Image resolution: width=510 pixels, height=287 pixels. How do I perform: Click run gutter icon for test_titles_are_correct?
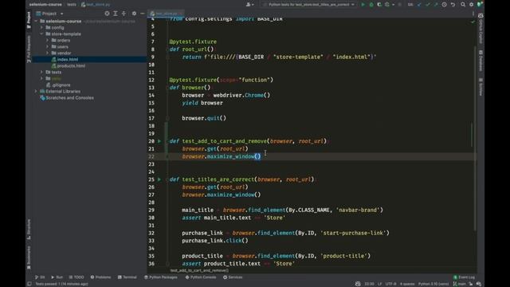[x=159, y=179]
